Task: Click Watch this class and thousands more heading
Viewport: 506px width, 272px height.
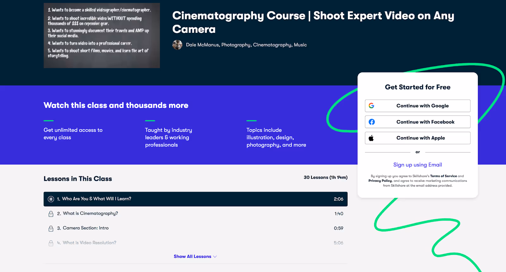Action: 116,105
